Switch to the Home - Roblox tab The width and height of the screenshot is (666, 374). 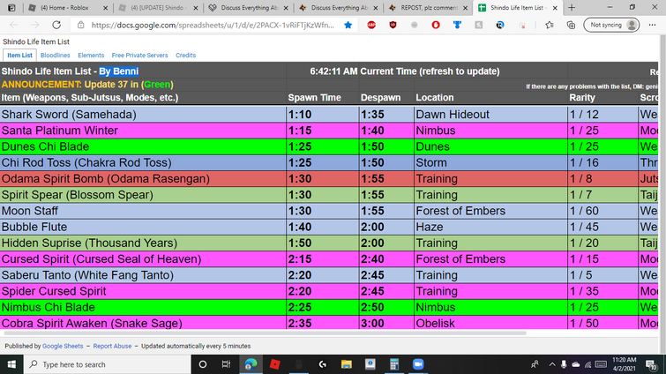click(64, 8)
